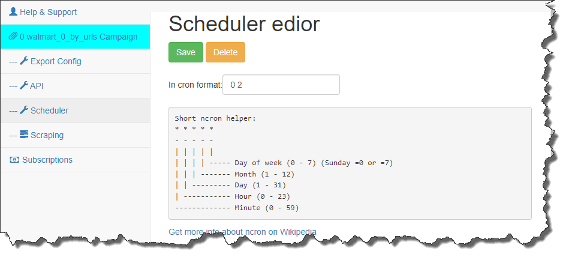Click the wrench icon next to API

[24, 85]
